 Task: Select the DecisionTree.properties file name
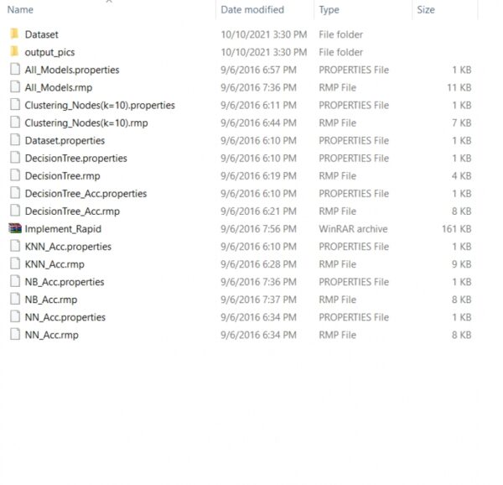[x=76, y=159]
